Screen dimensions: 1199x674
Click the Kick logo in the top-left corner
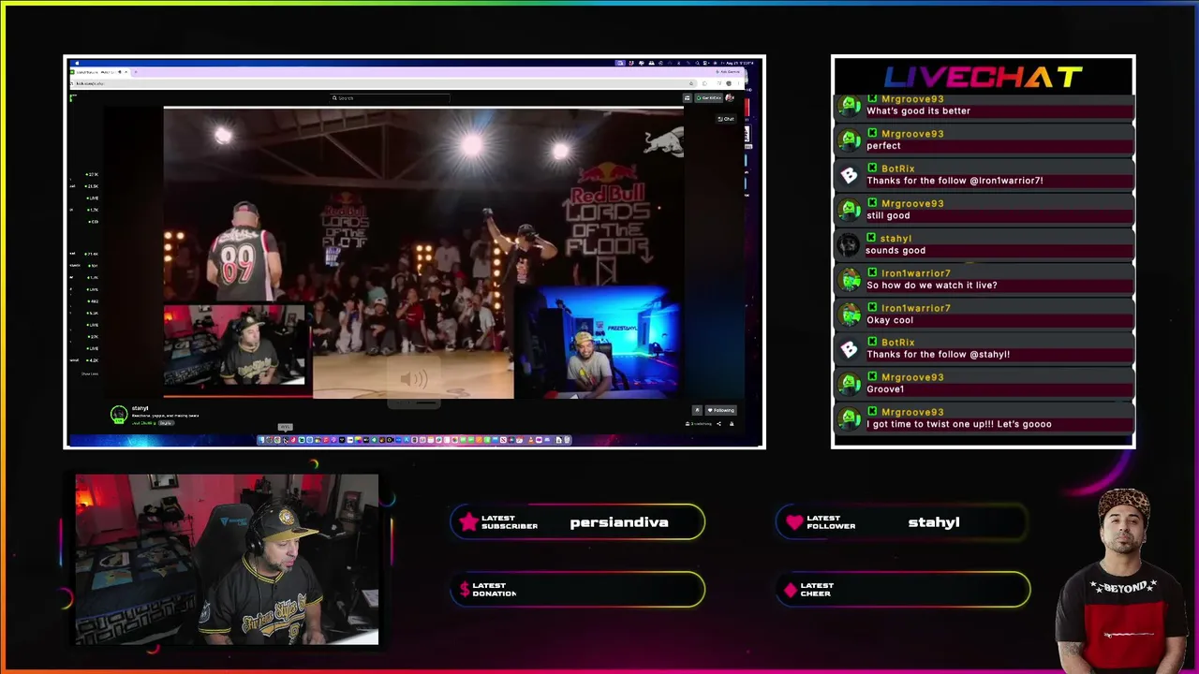click(74, 97)
